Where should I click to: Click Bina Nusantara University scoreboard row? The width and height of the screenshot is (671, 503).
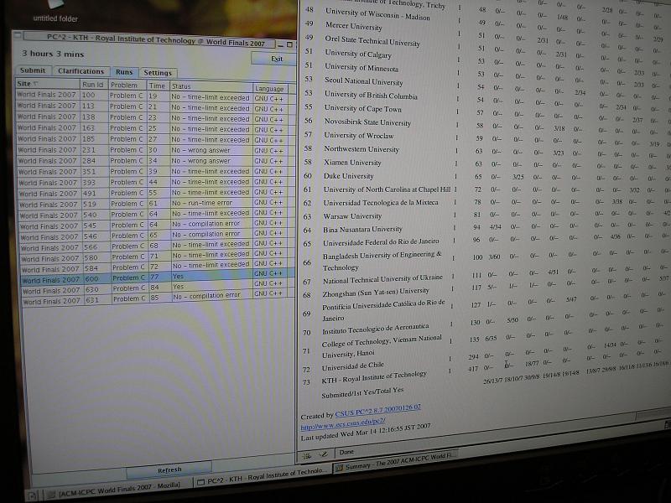[x=486, y=228]
